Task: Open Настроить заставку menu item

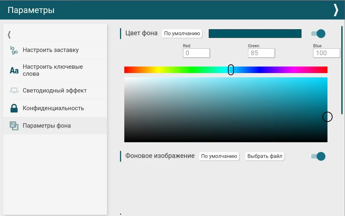Action: tap(51, 50)
